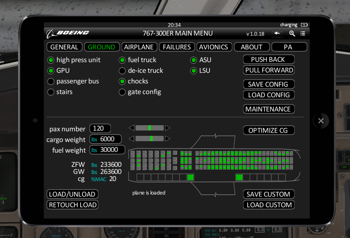Disable the high press unit option
The width and height of the screenshot is (350, 238).
[51, 60]
